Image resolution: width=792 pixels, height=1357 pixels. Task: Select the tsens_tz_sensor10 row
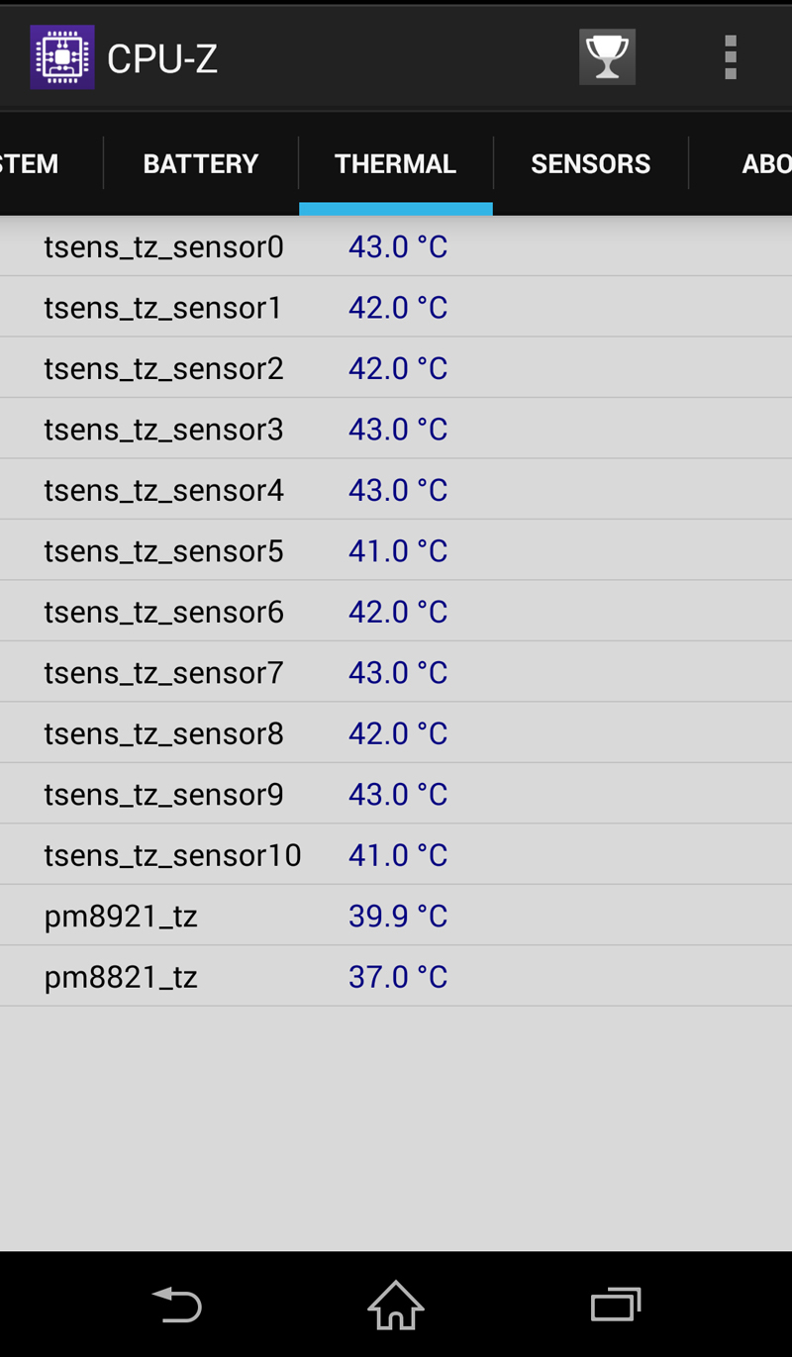pos(396,854)
